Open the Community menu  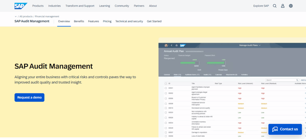pyautogui.click(x=122, y=6)
